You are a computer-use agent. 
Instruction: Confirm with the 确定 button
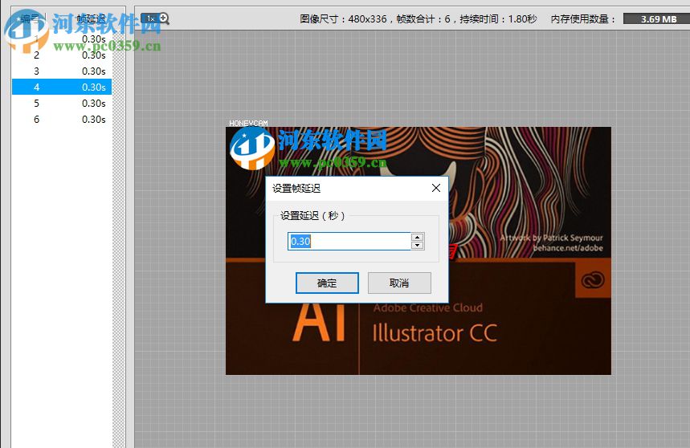coord(327,283)
